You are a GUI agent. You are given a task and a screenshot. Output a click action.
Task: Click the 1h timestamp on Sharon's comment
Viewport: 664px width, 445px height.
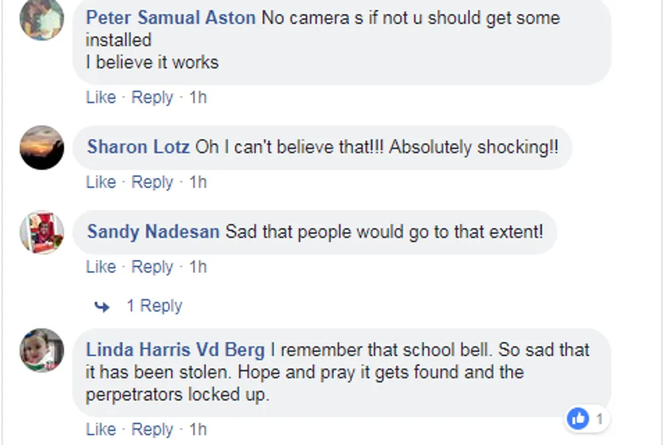[198, 182]
